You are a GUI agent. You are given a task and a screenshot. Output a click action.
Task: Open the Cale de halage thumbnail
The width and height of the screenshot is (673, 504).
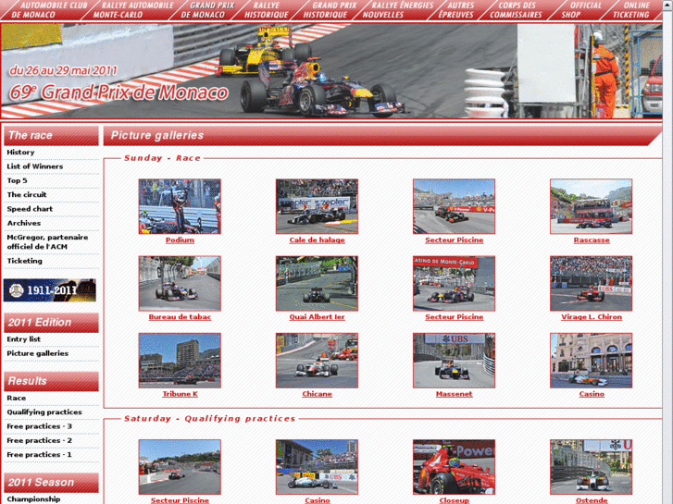317,206
